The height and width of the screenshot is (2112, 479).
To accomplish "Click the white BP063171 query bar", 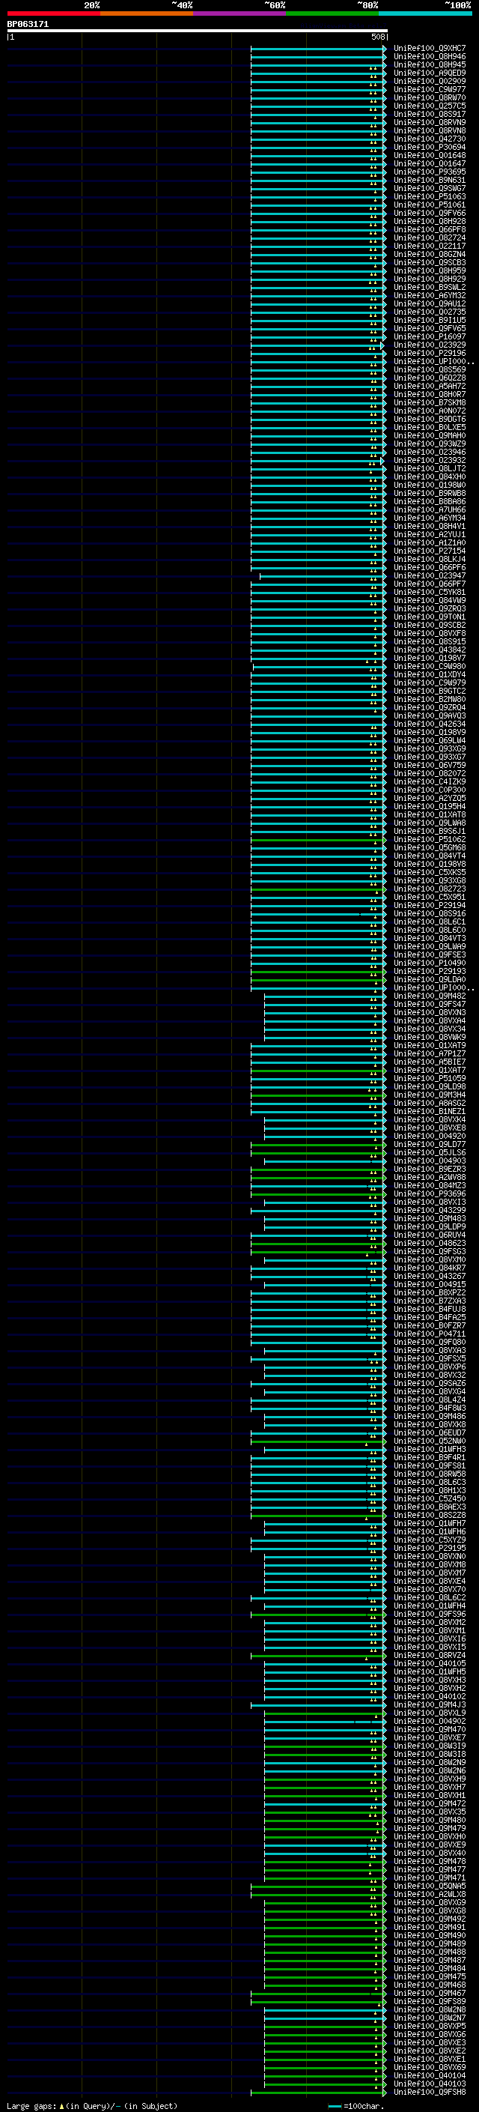I will (198, 30).
